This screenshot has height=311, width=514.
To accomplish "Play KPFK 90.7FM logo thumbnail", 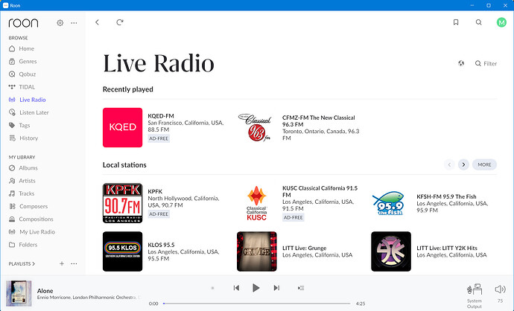I will [x=123, y=203].
